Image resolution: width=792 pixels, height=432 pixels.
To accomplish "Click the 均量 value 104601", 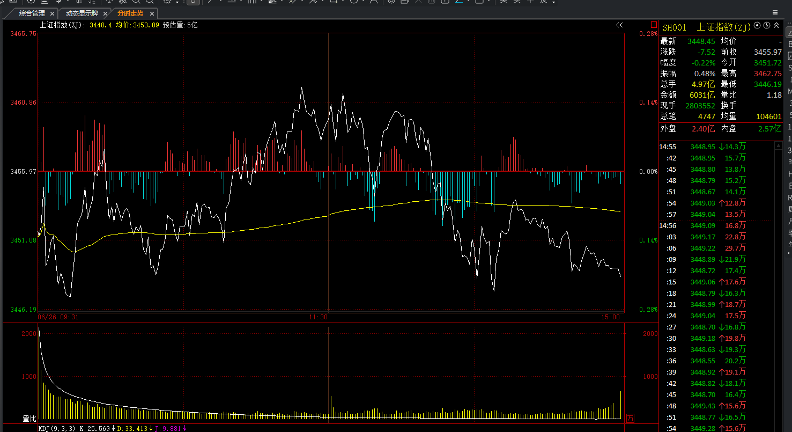I will tap(769, 116).
